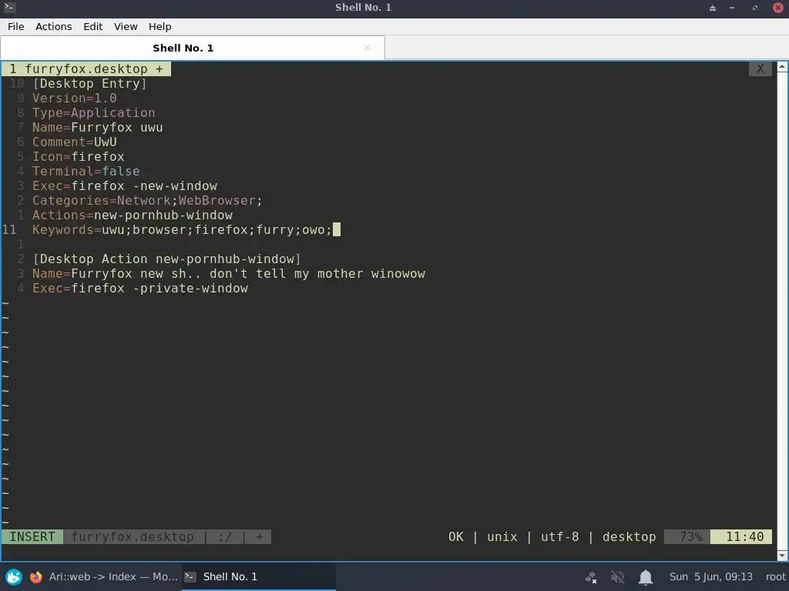Maximize the Shell No. 1 window
789x591 pixels.
(x=755, y=8)
